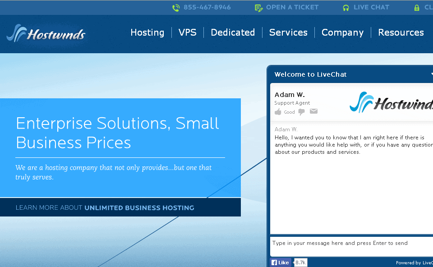
Task: Start a session via Live Chat link
Action: (x=371, y=8)
